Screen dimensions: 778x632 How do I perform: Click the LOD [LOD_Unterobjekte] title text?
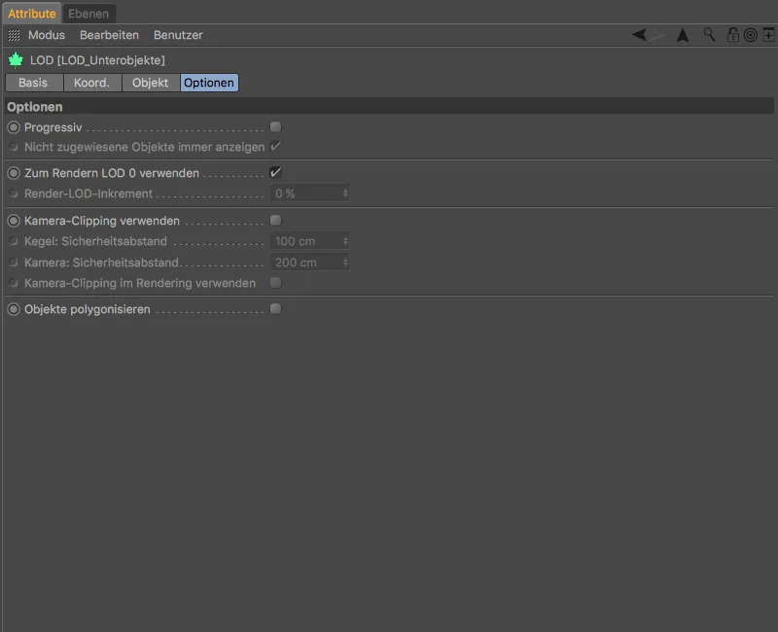pos(98,60)
